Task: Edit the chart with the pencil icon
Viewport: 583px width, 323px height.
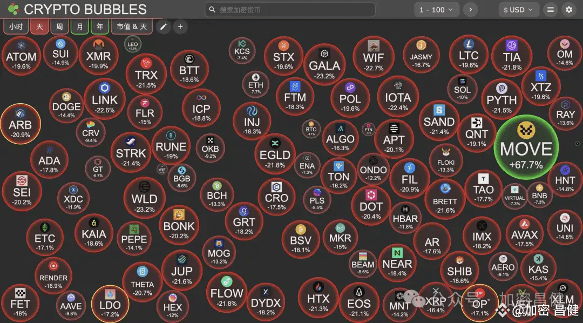Action: pyautogui.click(x=163, y=27)
